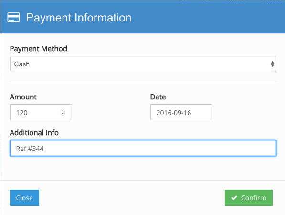Click the checkmark icon on Confirm button
285x215 pixels.
[234, 198]
